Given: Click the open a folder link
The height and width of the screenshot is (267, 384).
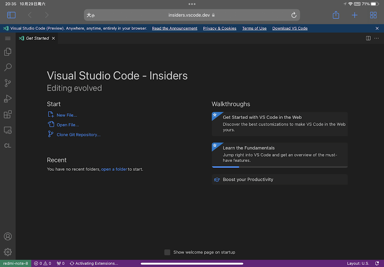Looking at the screenshot, I should (114, 169).
